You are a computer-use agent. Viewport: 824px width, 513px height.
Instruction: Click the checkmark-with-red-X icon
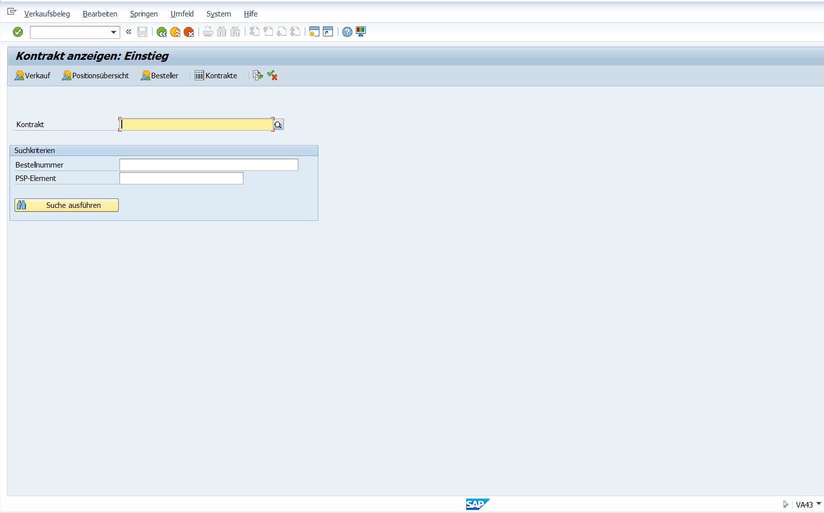[272, 76]
